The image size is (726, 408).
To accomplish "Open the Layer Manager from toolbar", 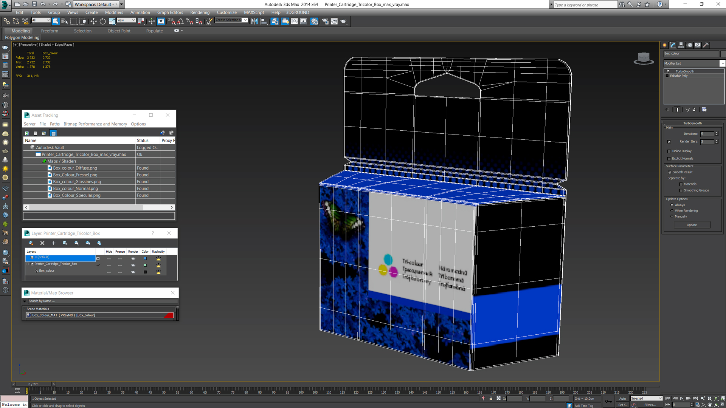I will (275, 22).
